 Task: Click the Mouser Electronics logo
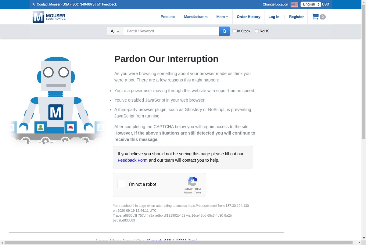[49, 17]
